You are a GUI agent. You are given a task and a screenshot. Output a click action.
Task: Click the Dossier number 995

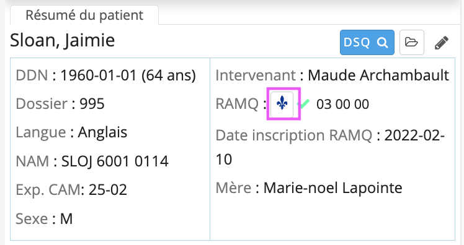tap(92, 104)
